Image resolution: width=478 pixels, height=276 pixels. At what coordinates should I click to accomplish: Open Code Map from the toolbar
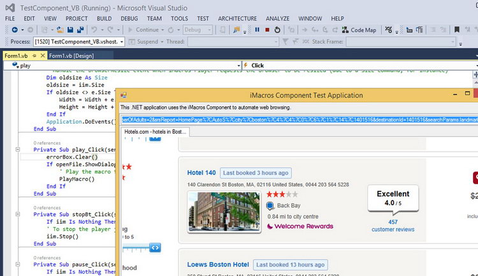359,30
